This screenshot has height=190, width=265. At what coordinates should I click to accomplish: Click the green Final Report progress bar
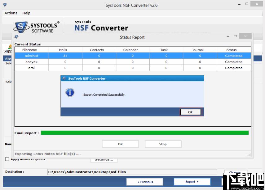click(x=145, y=133)
